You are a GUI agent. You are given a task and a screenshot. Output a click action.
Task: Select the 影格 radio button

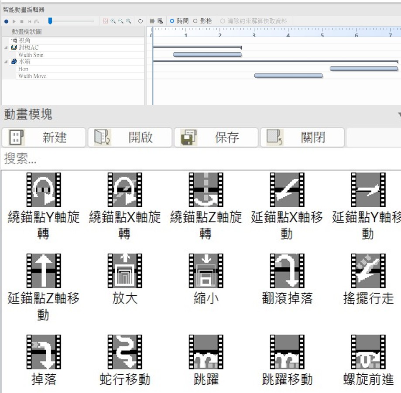(x=195, y=21)
